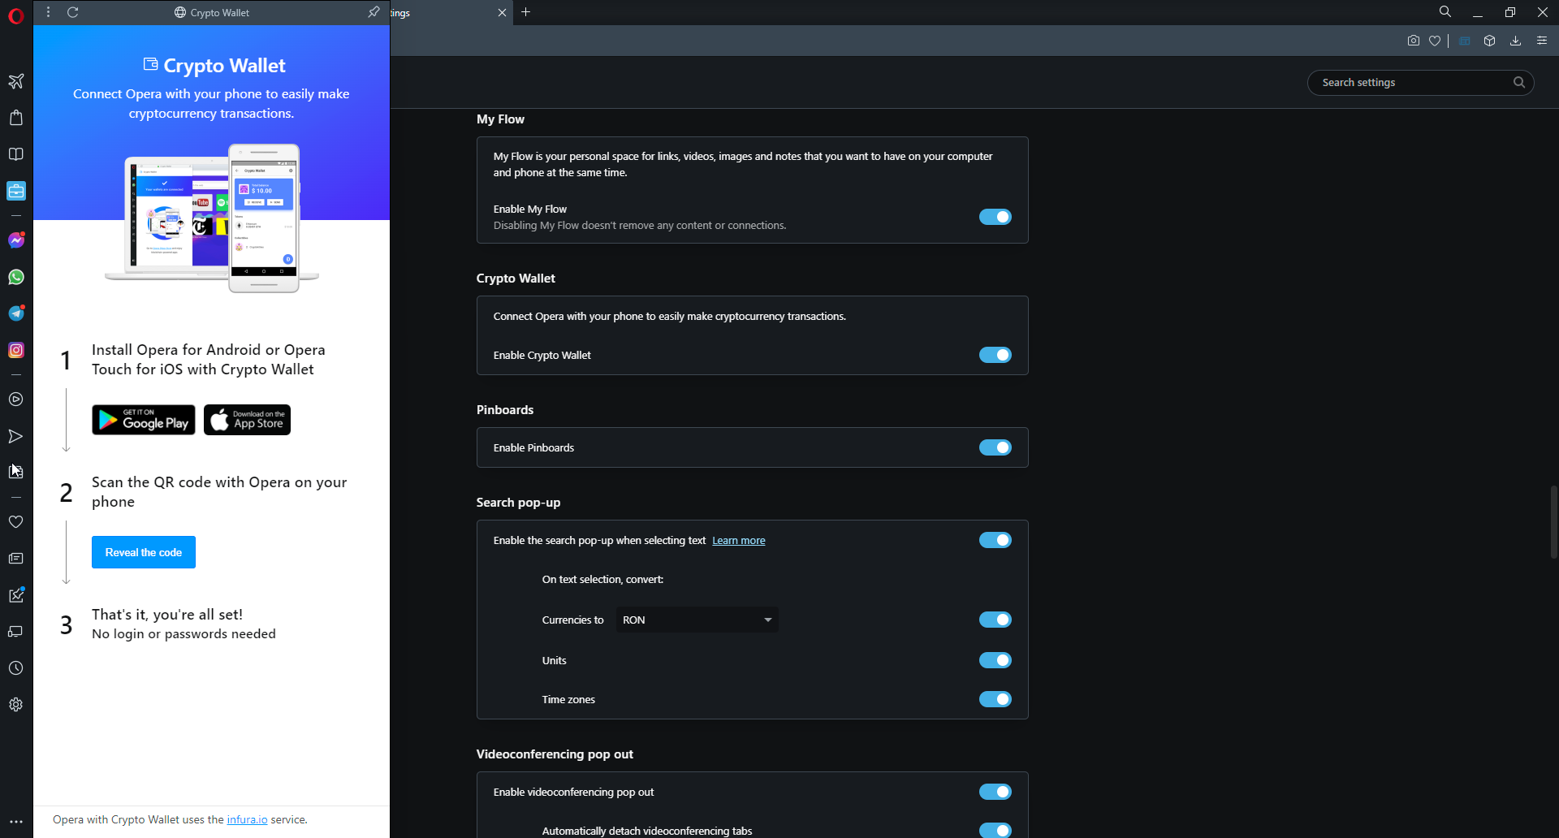1559x838 pixels.
Task: Open a new tab with plus button
Action: pos(526,12)
